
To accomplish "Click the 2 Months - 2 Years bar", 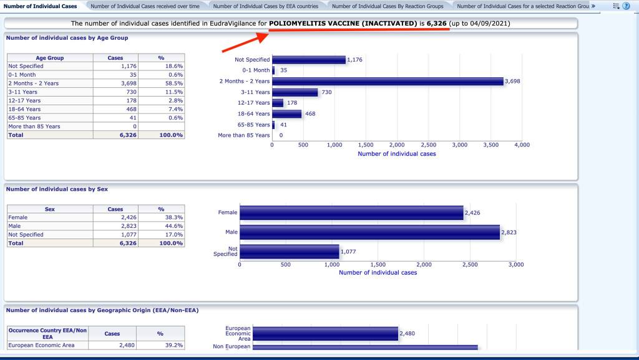I will 387,81.
